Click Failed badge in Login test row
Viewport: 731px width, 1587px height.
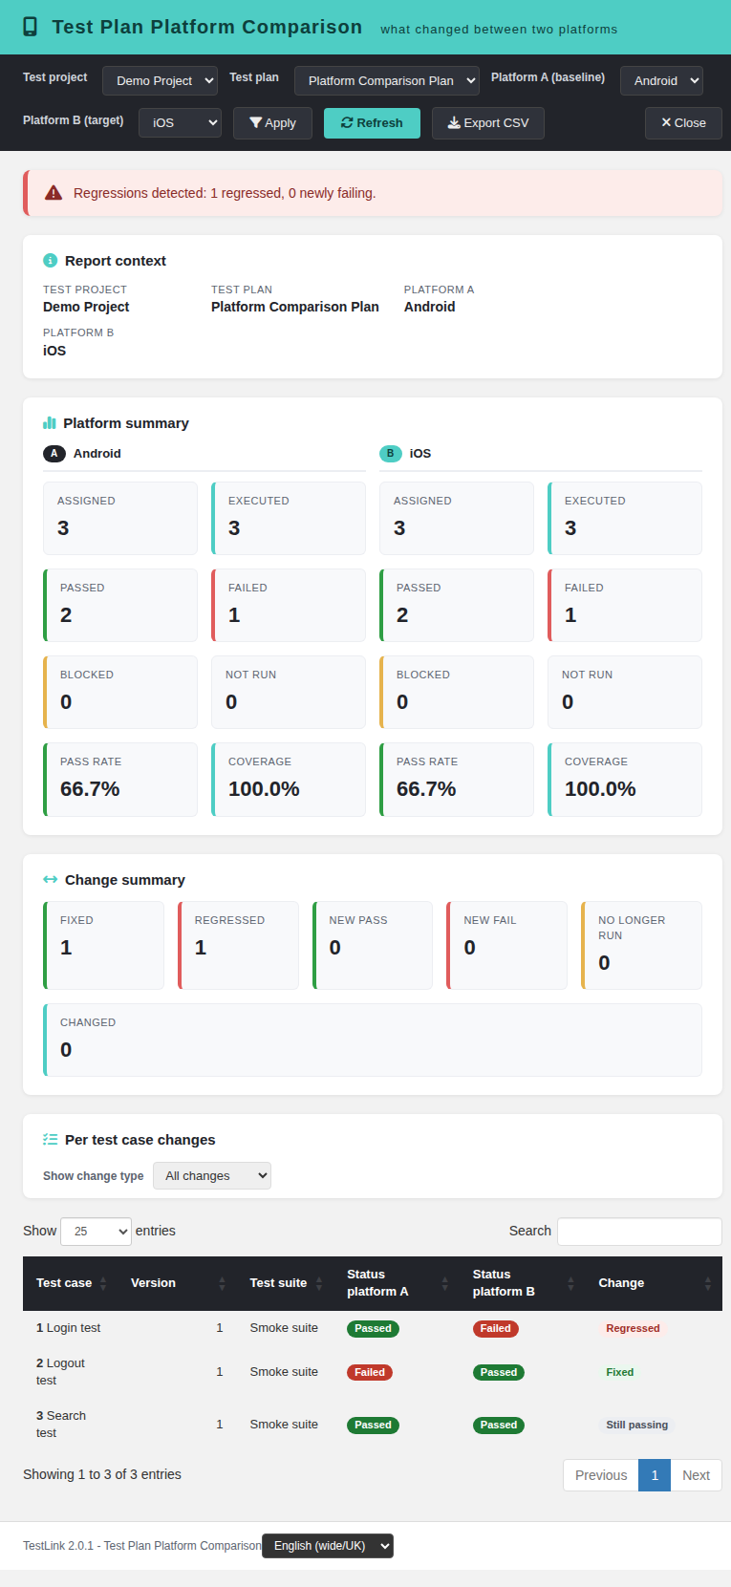(x=495, y=1328)
